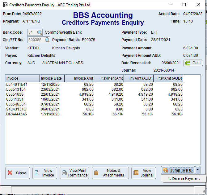Click the Invoice Amt column header

click(x=79, y=78)
